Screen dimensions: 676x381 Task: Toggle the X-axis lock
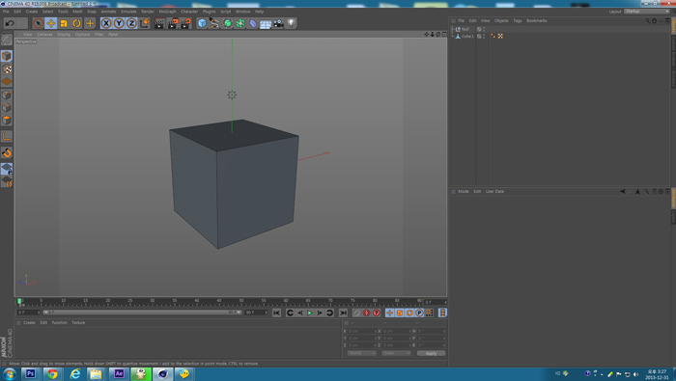point(106,23)
